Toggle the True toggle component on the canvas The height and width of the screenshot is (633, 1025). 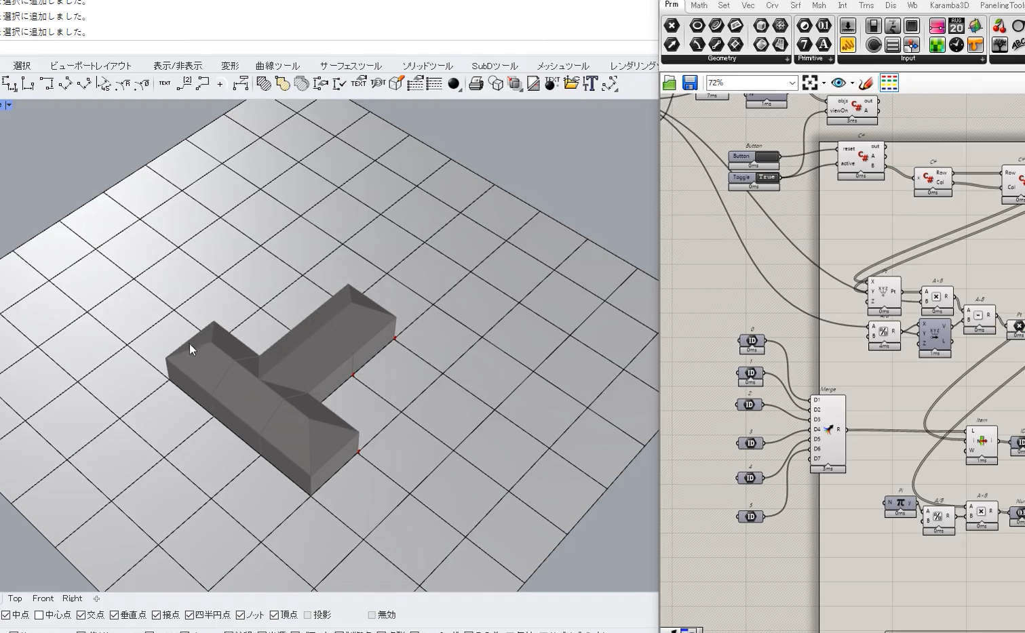[767, 177]
